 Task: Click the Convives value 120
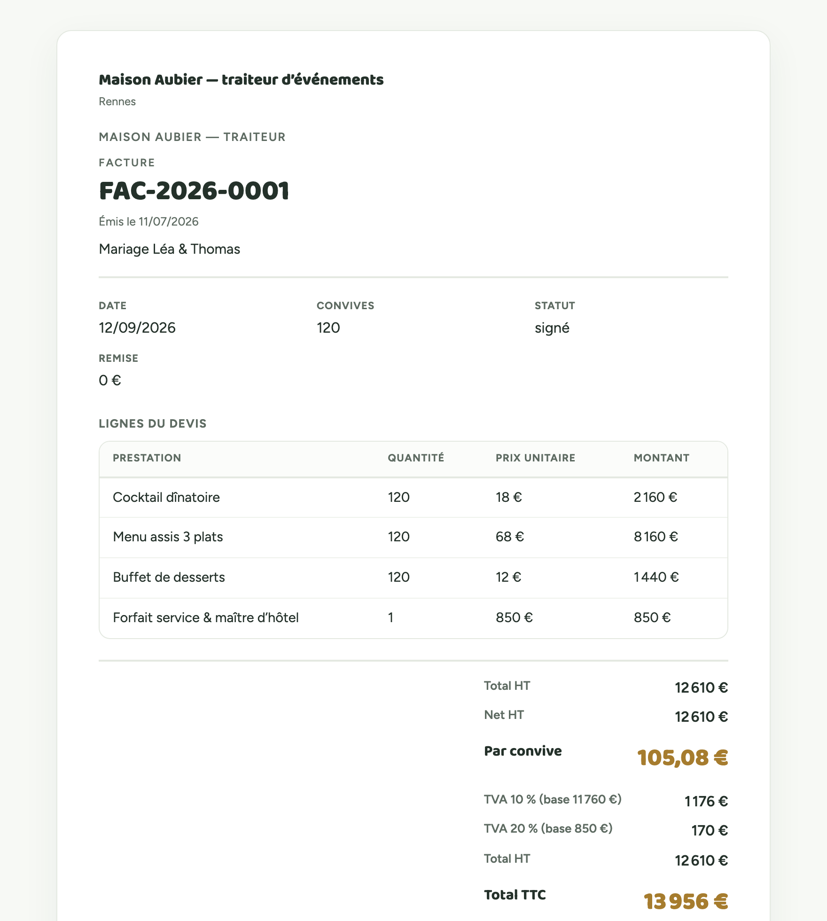(x=328, y=328)
